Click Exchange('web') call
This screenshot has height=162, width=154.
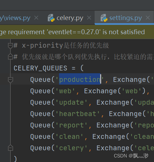[x=115, y=91]
